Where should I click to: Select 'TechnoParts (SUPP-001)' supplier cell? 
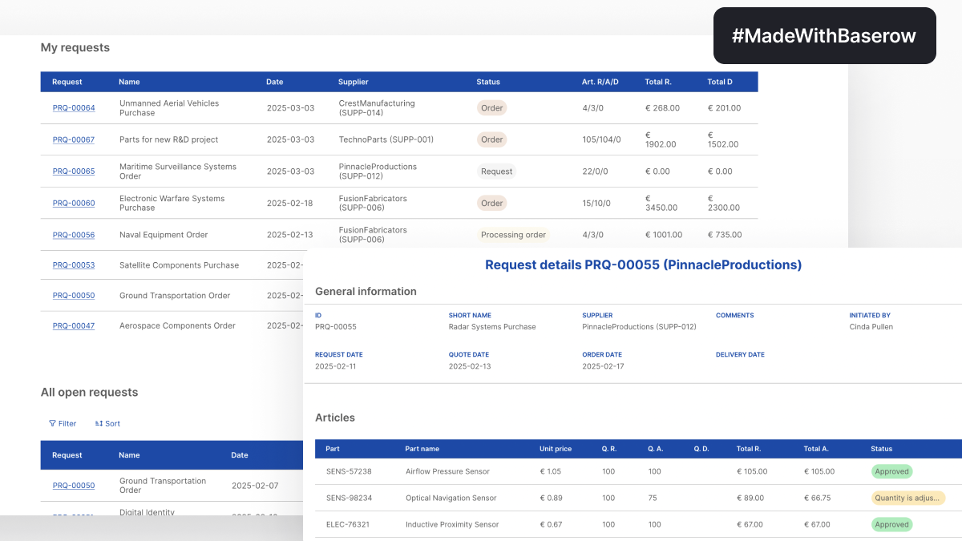[x=386, y=139]
